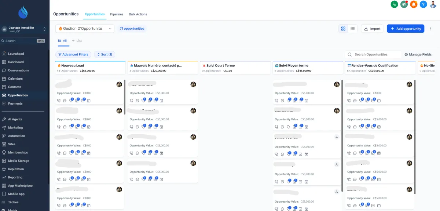Click the three-dot more options icon
This screenshot has width=440, height=211.
point(430,29)
